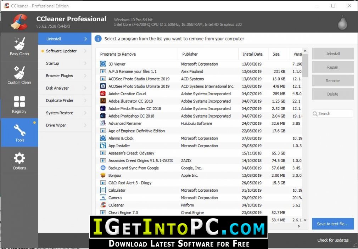Click Save to text file button
Screen dimensions: 358x249
(332, 224)
